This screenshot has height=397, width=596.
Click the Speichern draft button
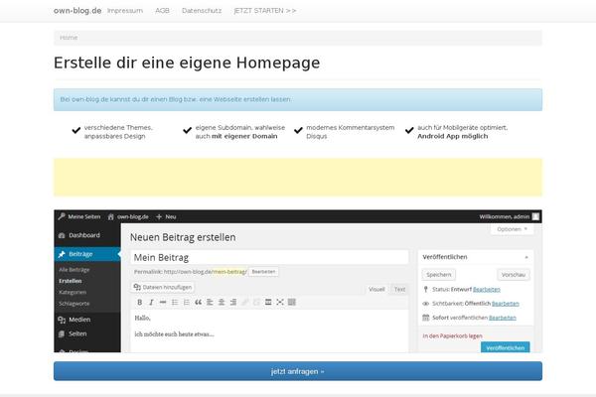pos(439,275)
